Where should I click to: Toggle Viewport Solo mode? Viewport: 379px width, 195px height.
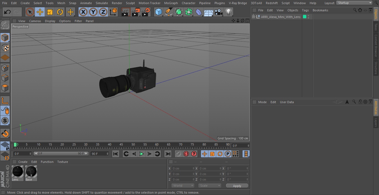(5, 121)
